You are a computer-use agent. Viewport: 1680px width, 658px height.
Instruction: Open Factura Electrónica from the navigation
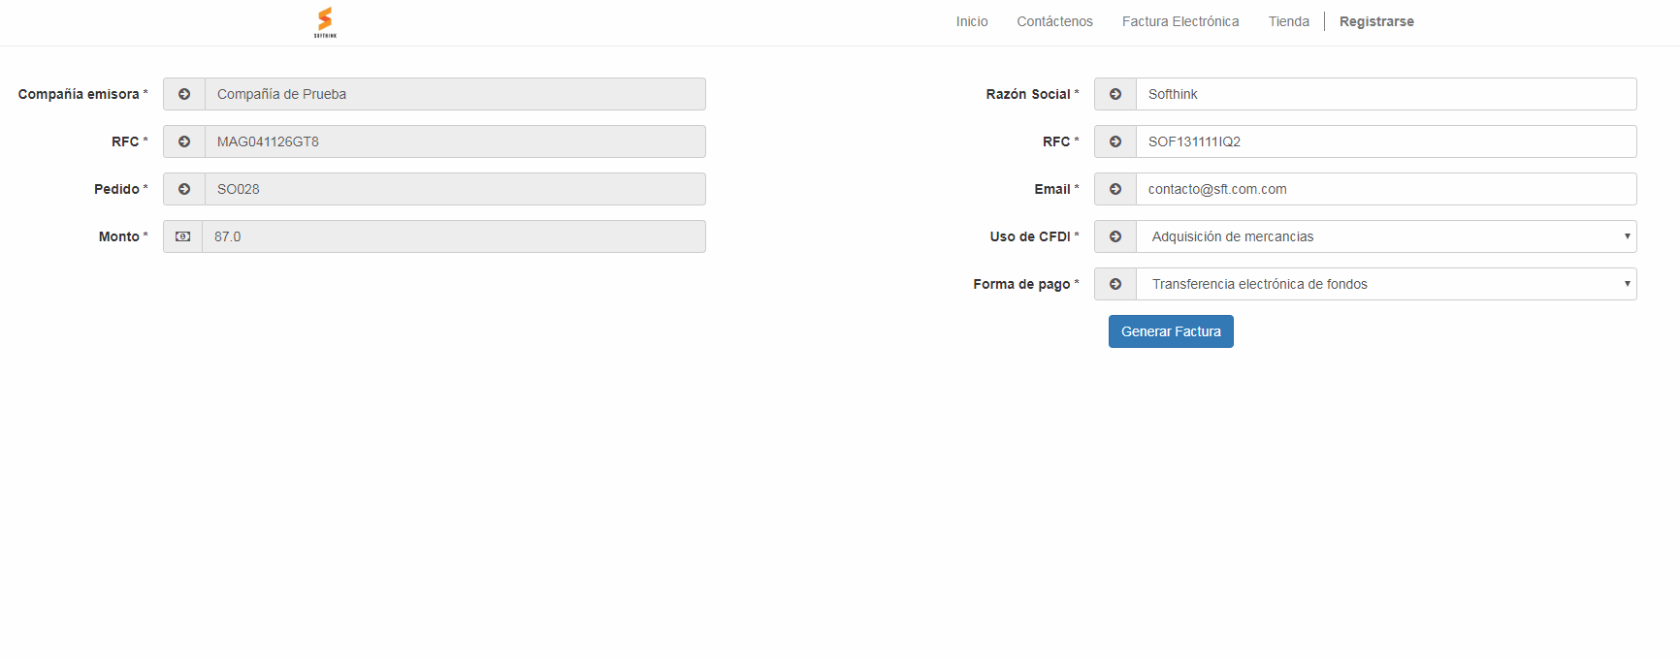point(1179,21)
